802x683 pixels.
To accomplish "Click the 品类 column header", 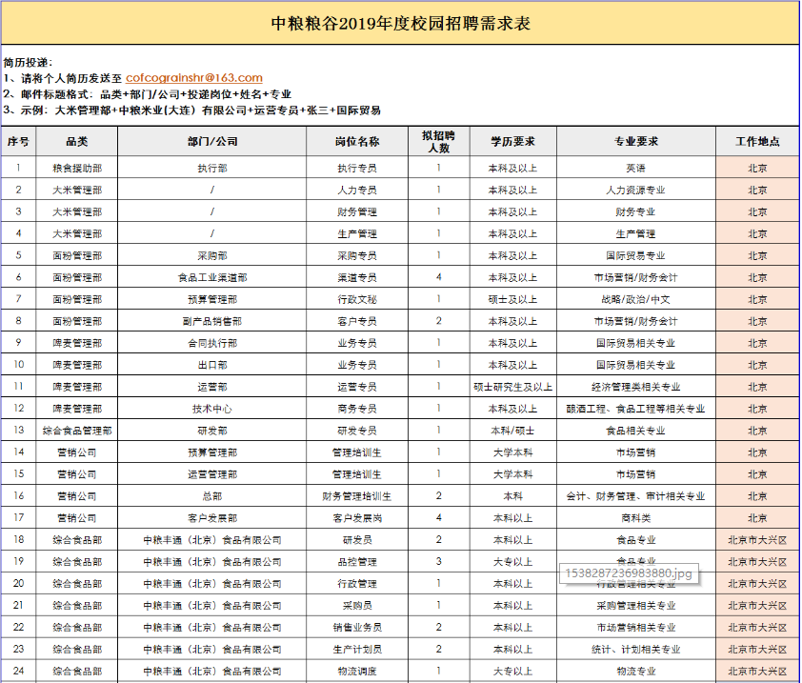I will coord(77,141).
